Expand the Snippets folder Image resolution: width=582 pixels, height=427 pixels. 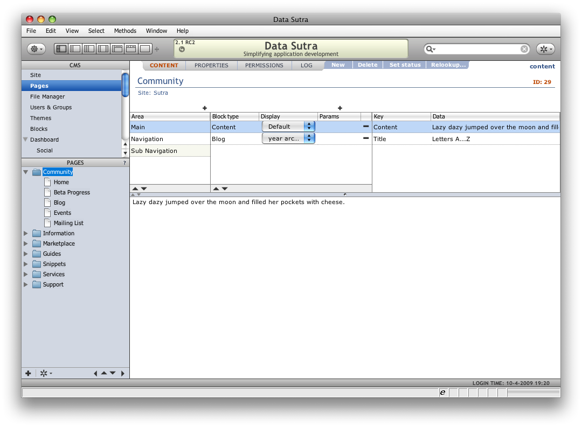[26, 264]
